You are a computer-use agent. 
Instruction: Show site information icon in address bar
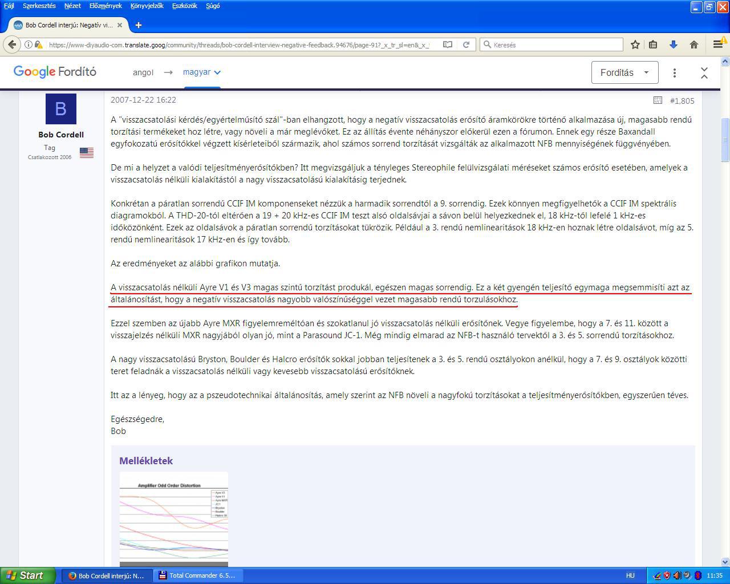pos(28,44)
